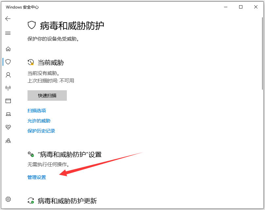The image size is (265, 210).
Task: Maximize the Windows 安全中心 window
Action: 241,7
